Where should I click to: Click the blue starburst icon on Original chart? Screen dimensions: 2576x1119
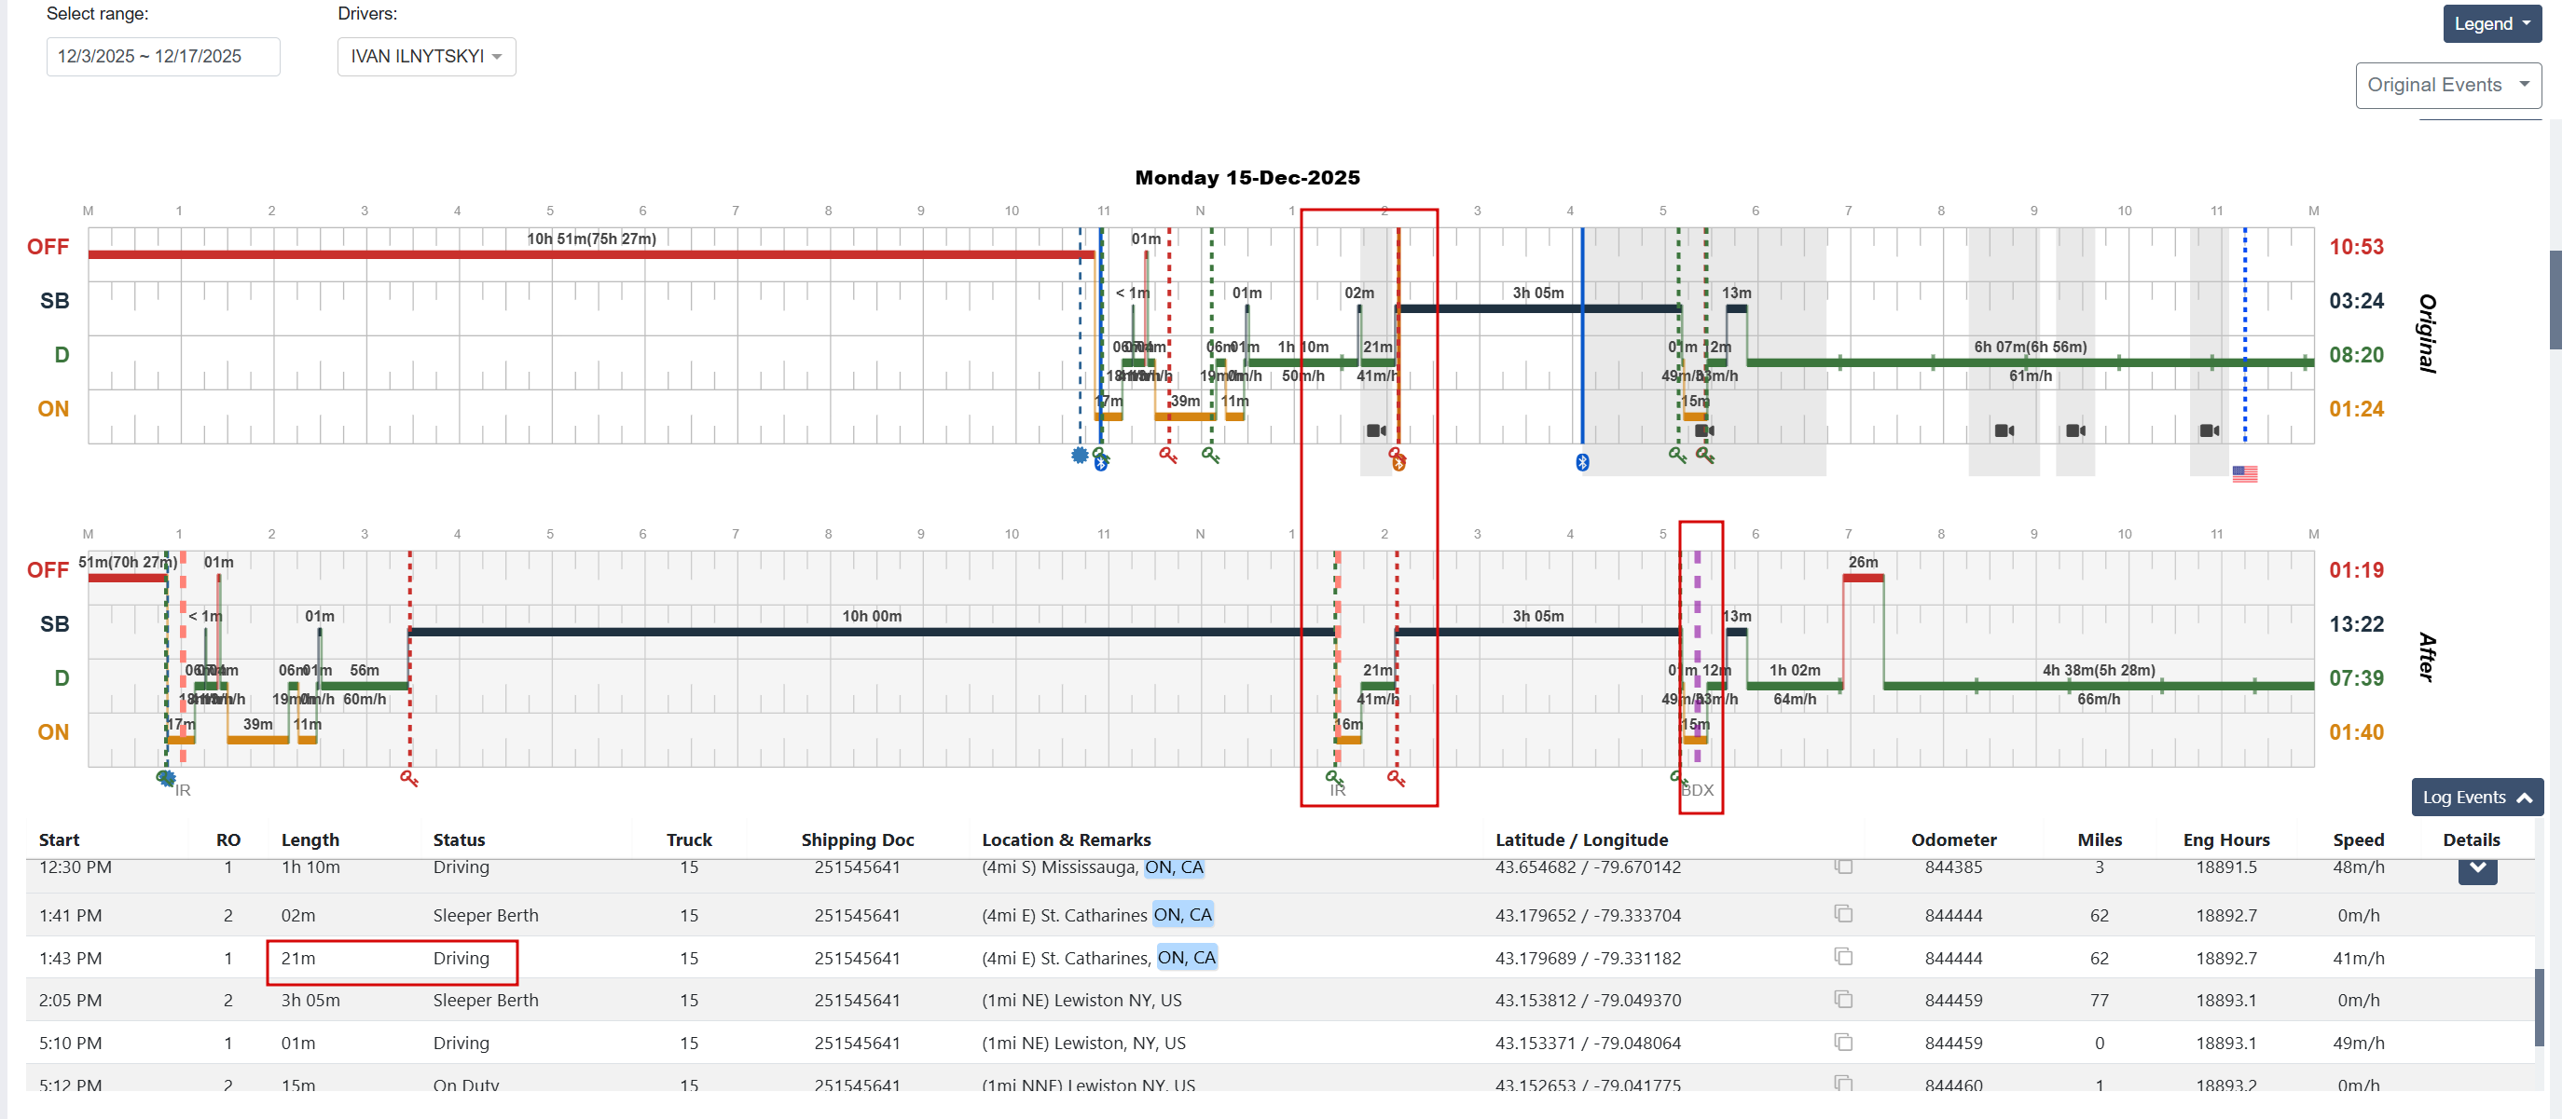tap(1079, 456)
